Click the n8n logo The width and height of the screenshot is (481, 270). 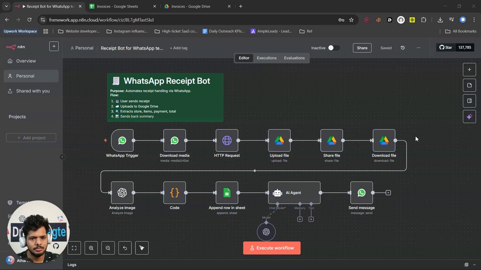click(x=15, y=47)
